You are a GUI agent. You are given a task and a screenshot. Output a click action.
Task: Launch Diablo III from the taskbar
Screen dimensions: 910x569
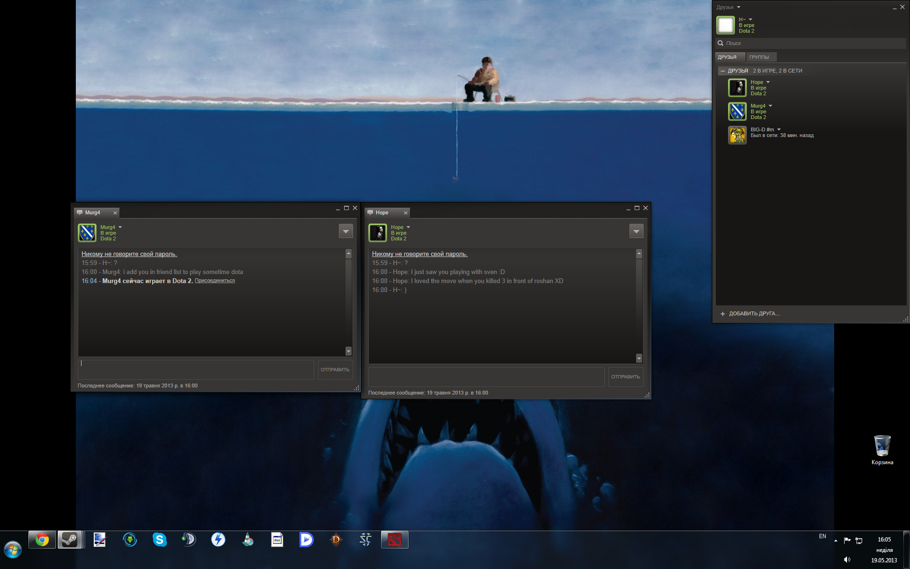(x=336, y=540)
